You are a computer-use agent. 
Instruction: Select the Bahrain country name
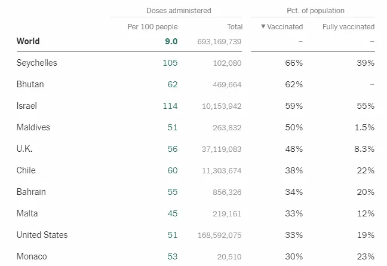coord(31,192)
